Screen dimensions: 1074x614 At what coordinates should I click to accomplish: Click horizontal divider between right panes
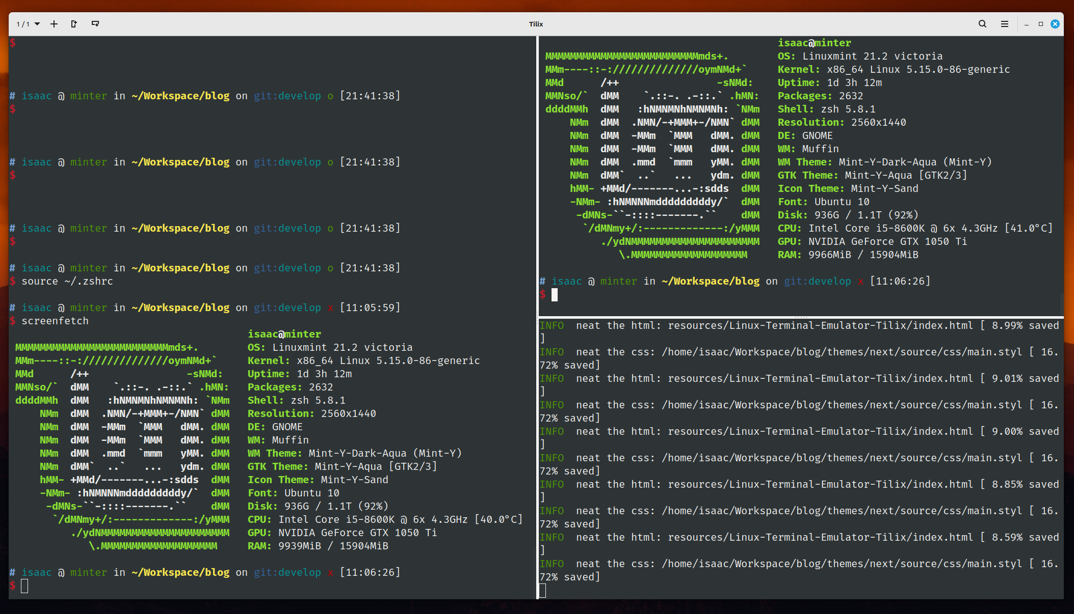[800, 317]
